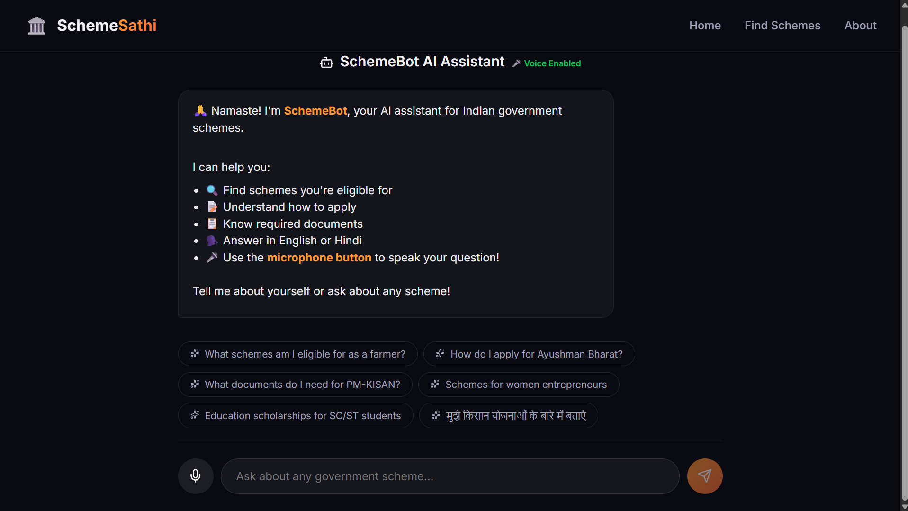
Task: Click the sparkle icon on farmer eligibility suggestion
Action: click(x=195, y=354)
